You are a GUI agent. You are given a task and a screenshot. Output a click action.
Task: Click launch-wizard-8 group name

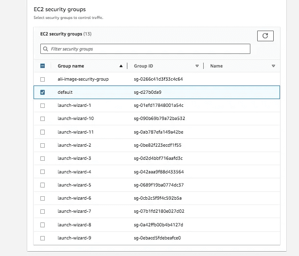[x=74, y=225]
